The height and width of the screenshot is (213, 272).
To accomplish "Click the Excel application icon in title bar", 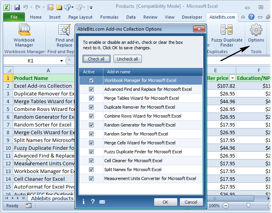I will (x=7, y=7).
